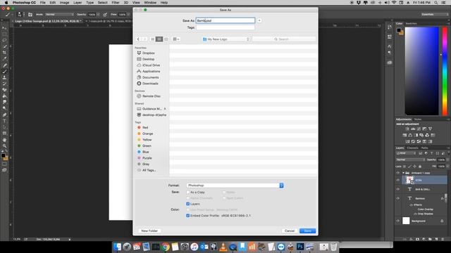Go back in Save As browser
This screenshot has width=451, height=253.
click(138, 39)
